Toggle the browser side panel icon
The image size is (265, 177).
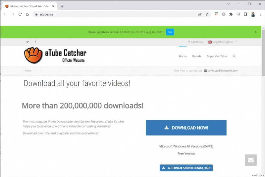[245, 14]
